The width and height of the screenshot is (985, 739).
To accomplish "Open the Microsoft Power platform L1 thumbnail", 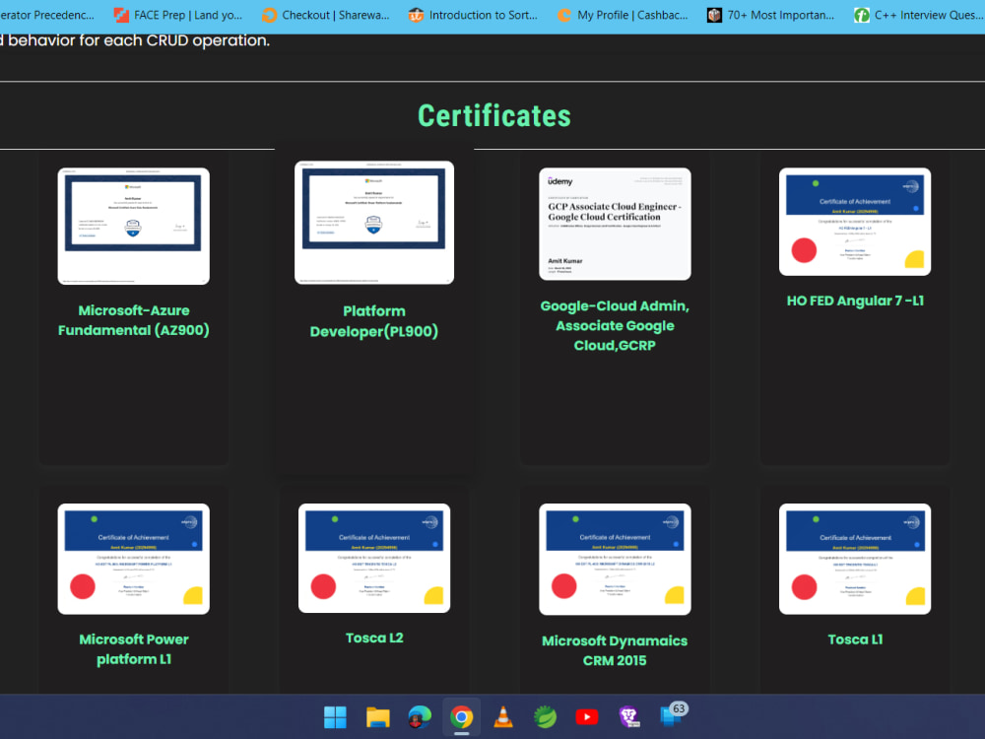I will point(134,559).
